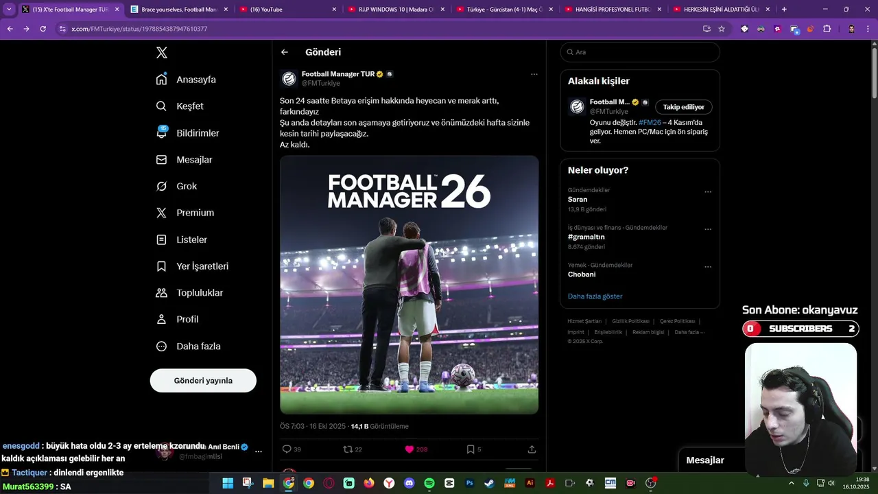
Task: Open the Football Manager 26 image
Action: (409, 285)
